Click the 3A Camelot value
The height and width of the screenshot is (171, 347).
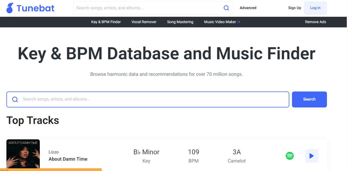pos(237,152)
